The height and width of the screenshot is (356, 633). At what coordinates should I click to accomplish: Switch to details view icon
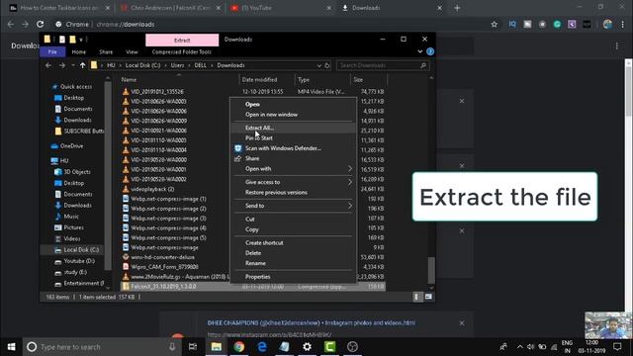[x=416, y=297]
